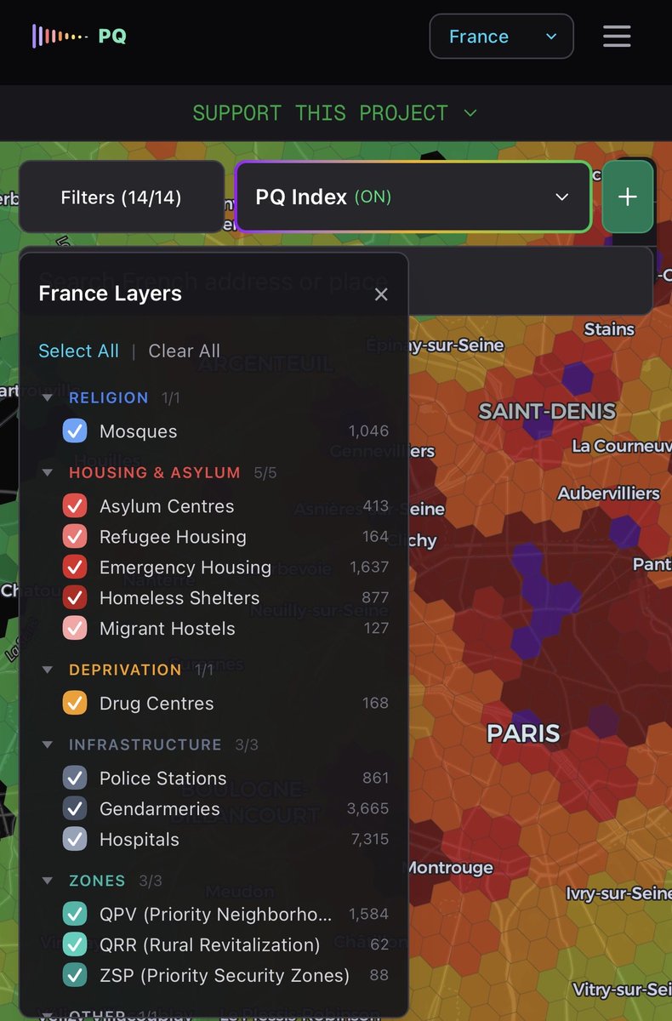Click the PARIS map label
This screenshot has width=672, height=1021.
[x=523, y=734]
